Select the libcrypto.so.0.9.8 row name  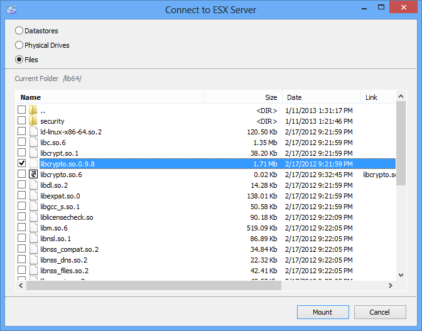pos(68,164)
